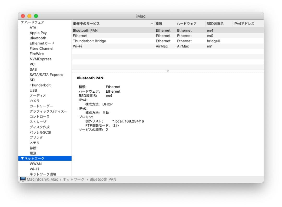Select 電源 in the sidebar
The height and width of the screenshot is (207, 282).
coord(33,153)
